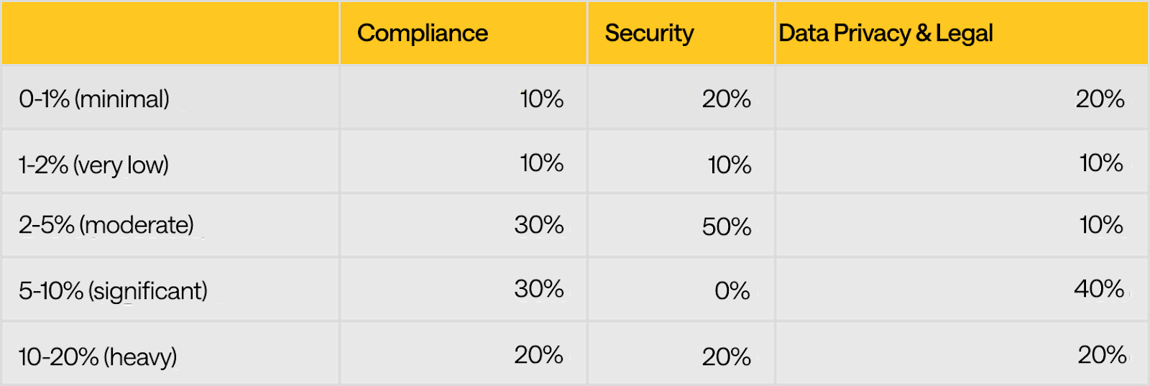The image size is (1150, 386).
Task: Click the 50% Security cell for moderate
Action: tap(726, 227)
